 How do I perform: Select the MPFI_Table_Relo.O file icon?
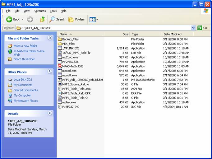point(60,98)
